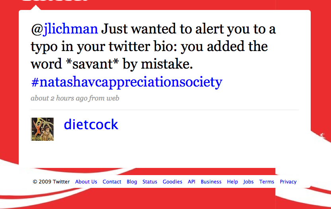Click the dietcock avatar thumbnail

click(x=42, y=129)
